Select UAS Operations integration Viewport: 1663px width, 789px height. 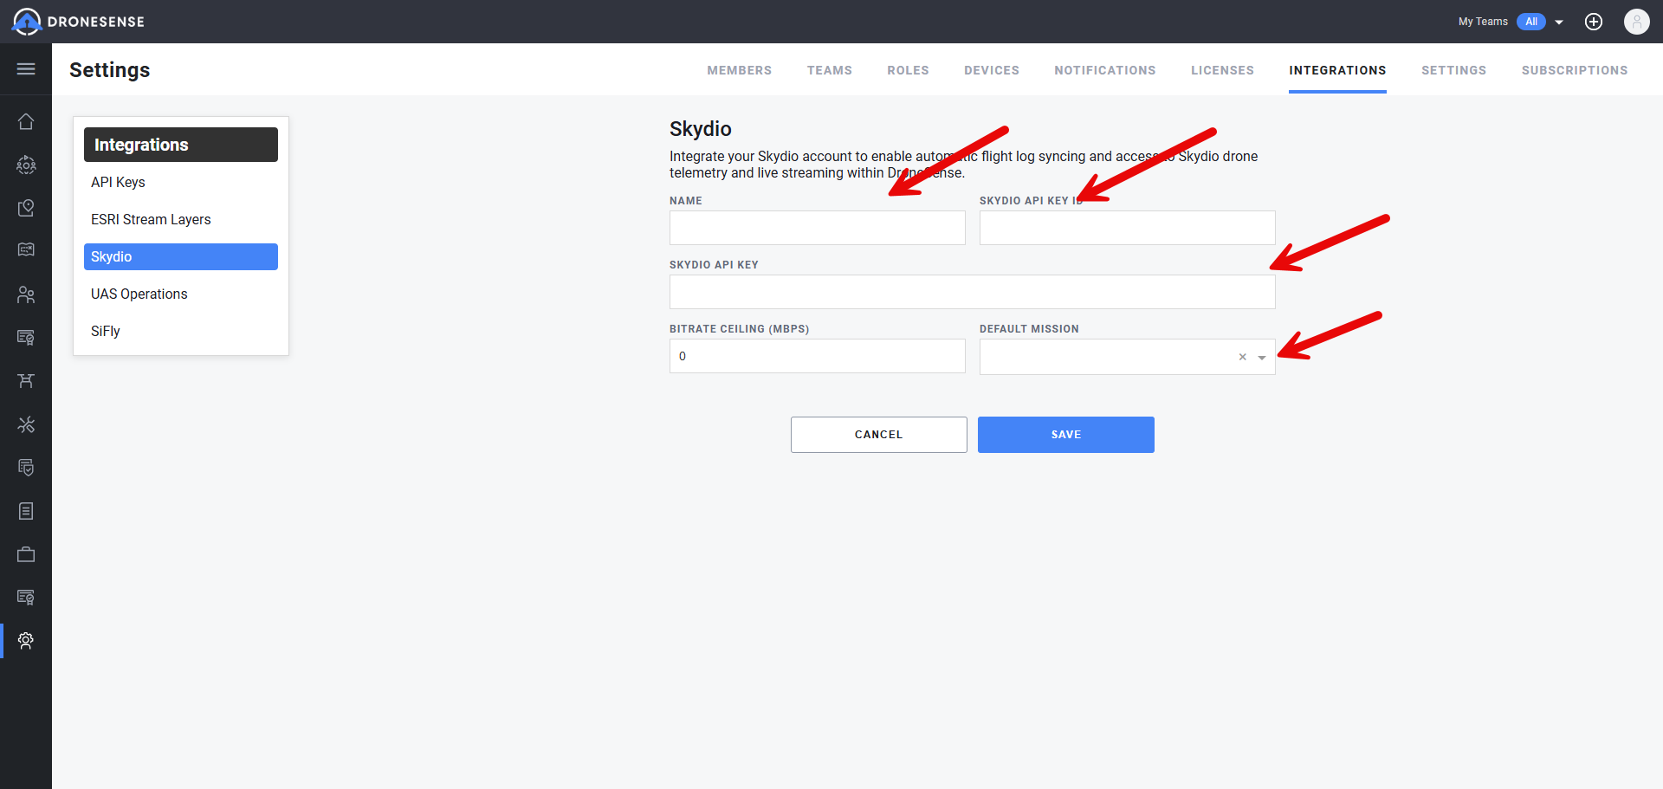coord(181,294)
